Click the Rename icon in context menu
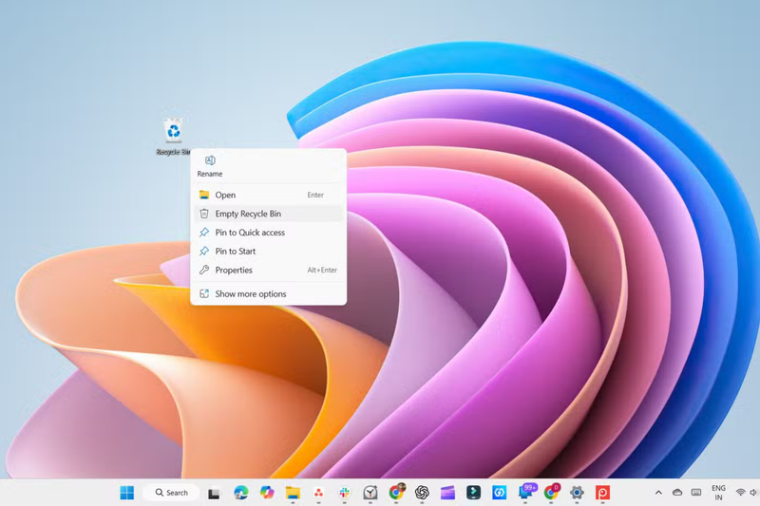Viewport: 760px width, 506px height. [210, 162]
